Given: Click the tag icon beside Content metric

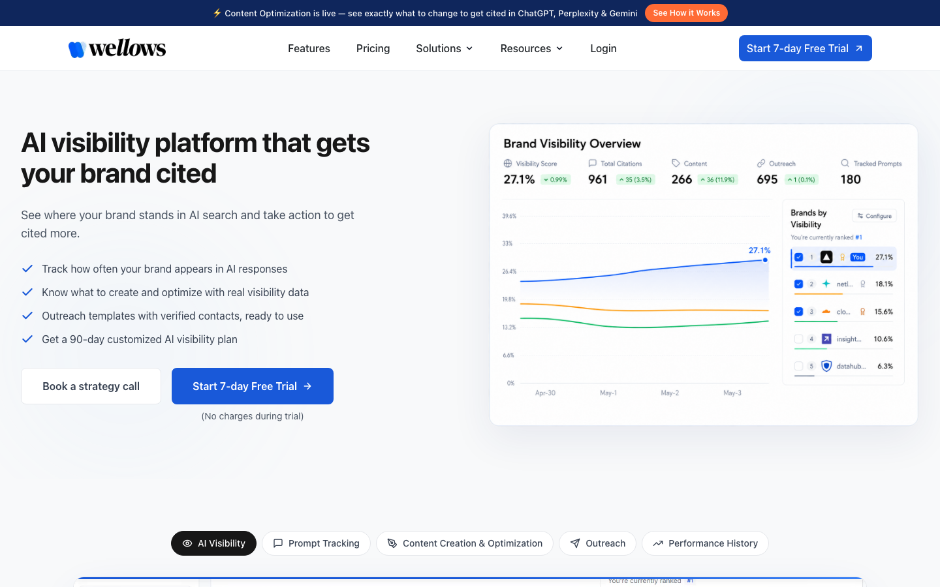Looking at the screenshot, I should point(676,163).
